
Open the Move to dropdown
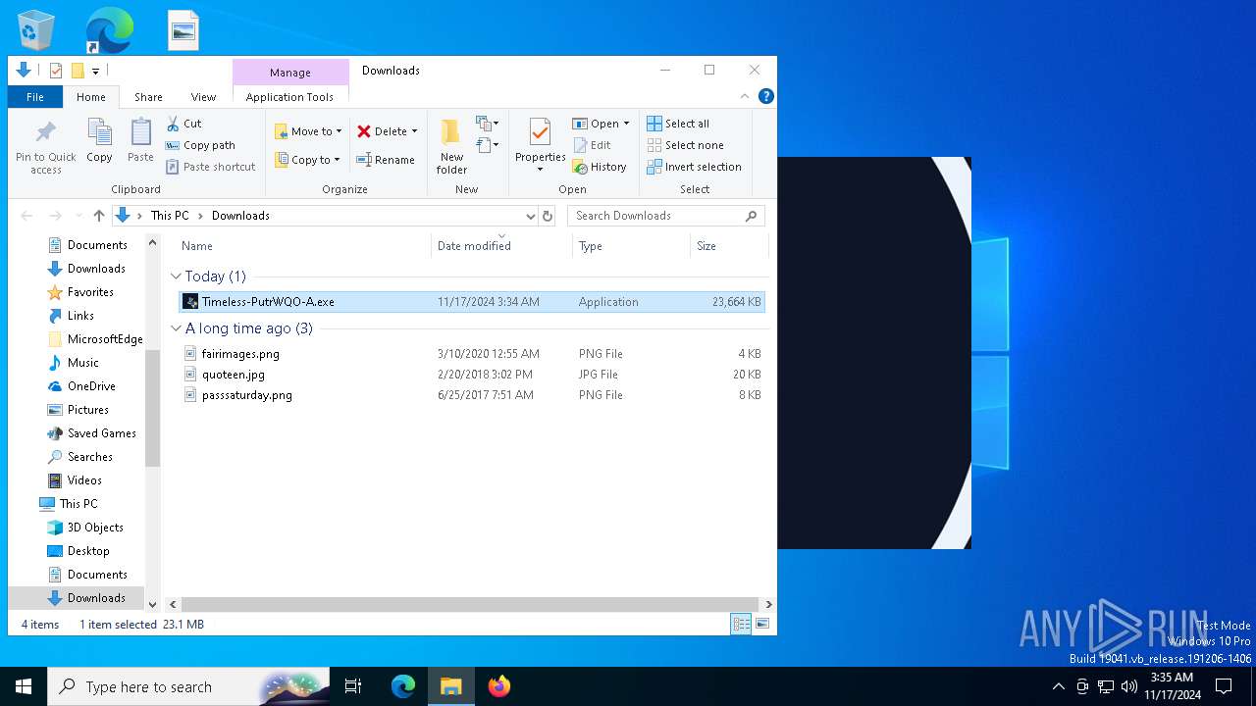tap(308, 131)
